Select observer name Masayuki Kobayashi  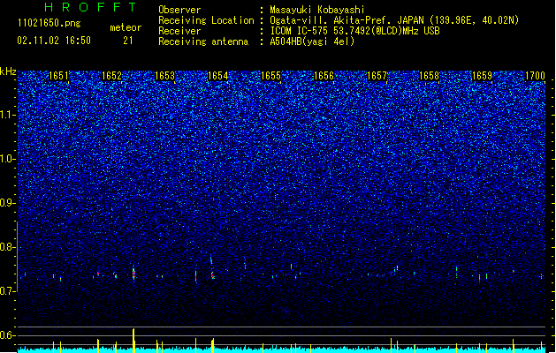317,10
